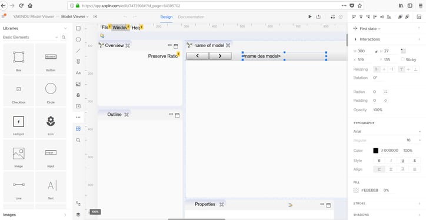Open the search tool in the left toolbar

(78, 140)
